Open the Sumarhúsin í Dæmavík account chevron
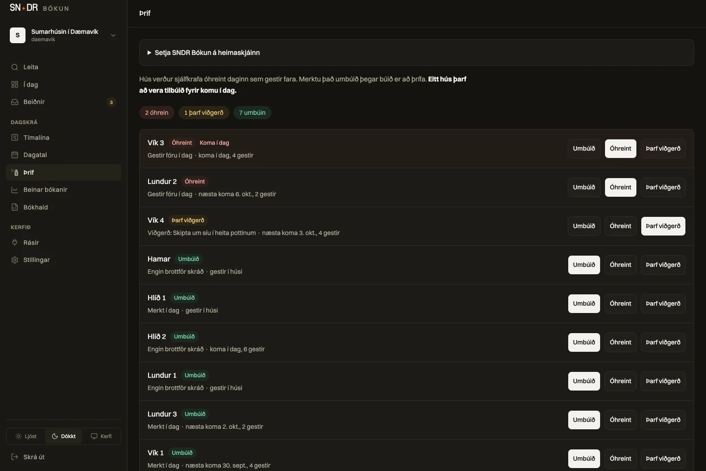706x471 pixels. 113,35
